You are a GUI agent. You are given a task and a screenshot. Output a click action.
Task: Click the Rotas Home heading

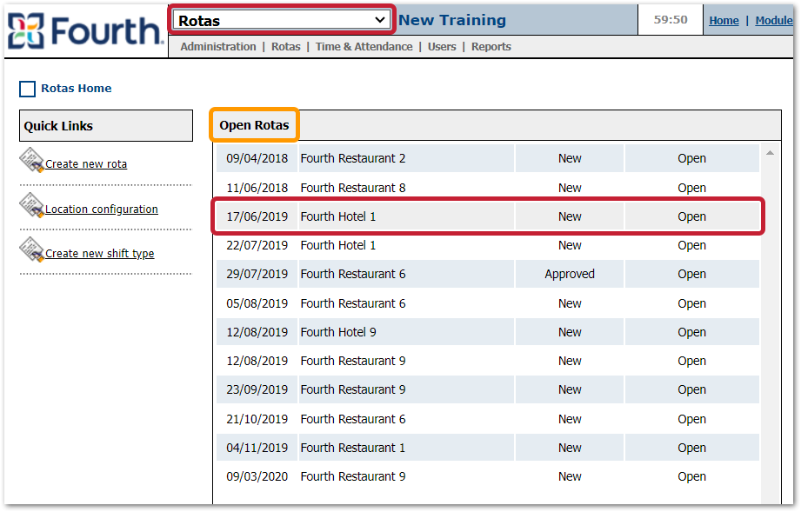[x=77, y=89]
